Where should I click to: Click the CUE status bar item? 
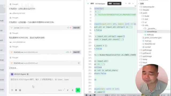tap(163, 95)
